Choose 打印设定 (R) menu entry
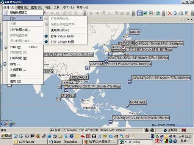194x145 pixels. click(x=23, y=58)
